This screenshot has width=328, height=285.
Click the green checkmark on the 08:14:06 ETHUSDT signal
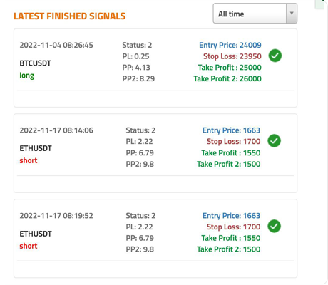[274, 141]
